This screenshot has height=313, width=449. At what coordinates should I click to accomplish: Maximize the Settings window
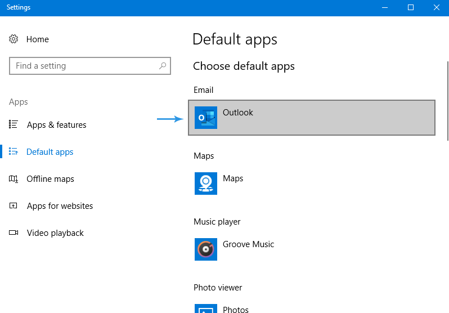coord(411,7)
